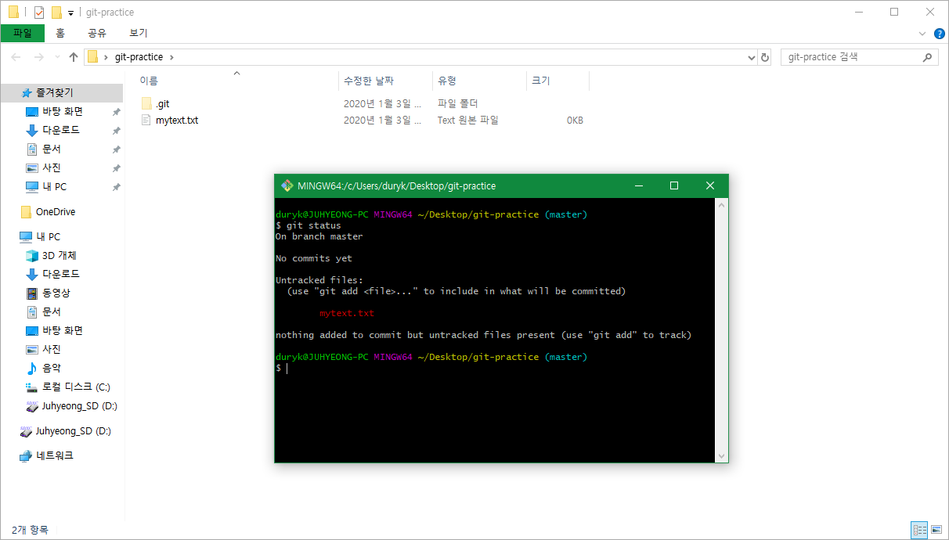Open Customize Quick Access Toolbar dropdown

70,13
